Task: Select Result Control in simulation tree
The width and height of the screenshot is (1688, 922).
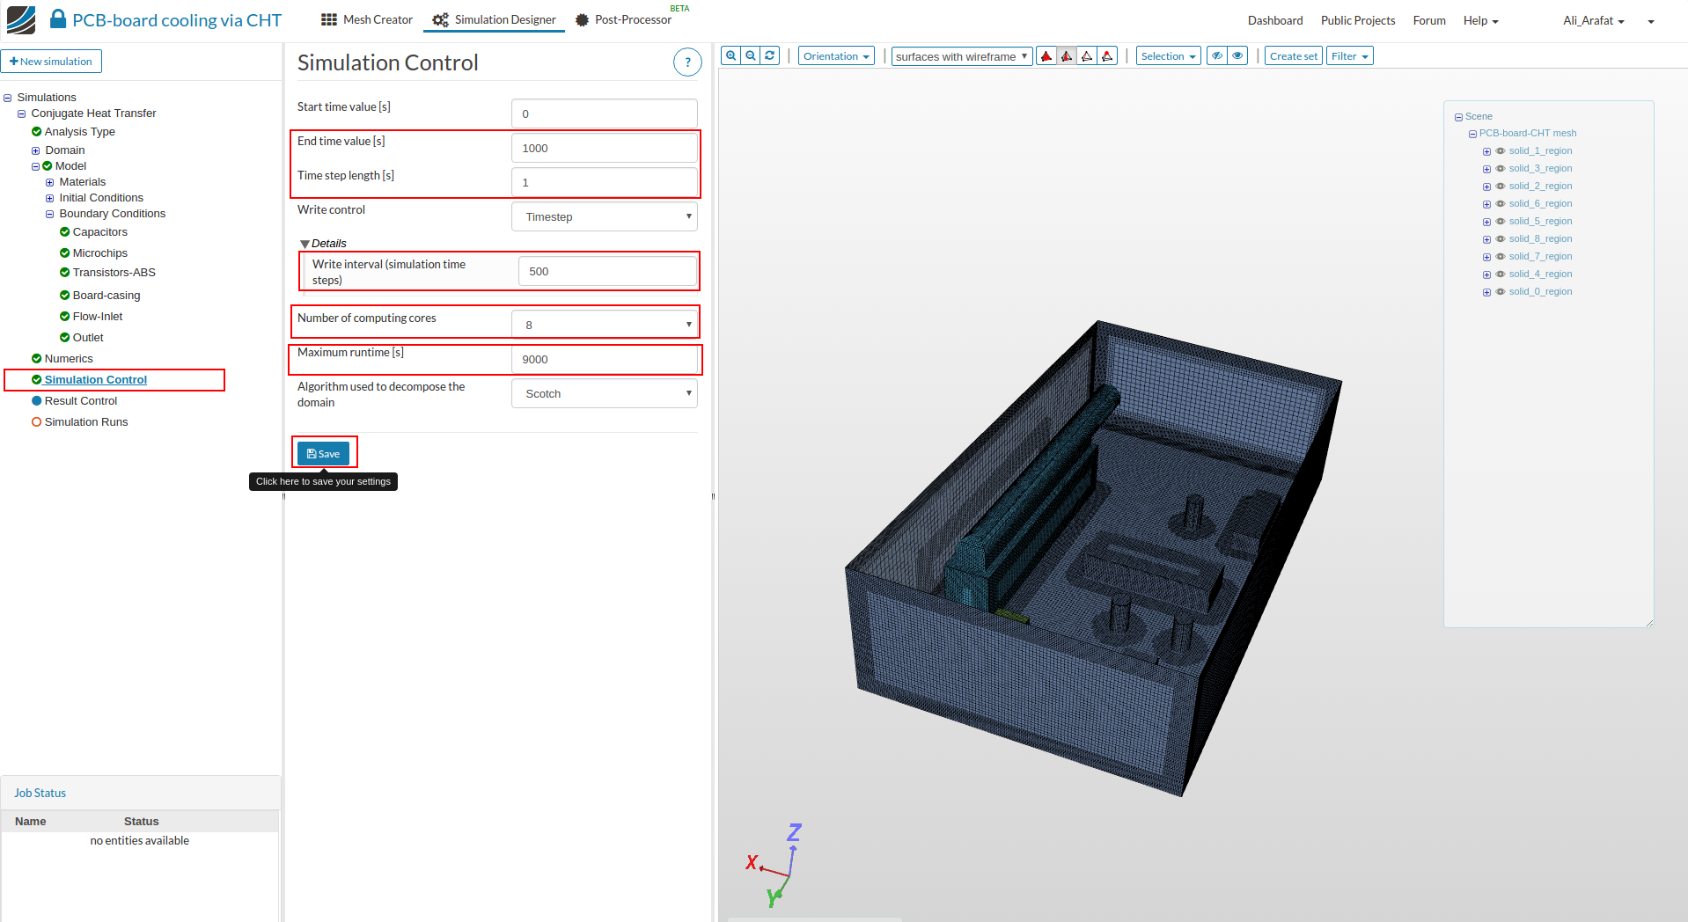Action: pyautogui.click(x=80, y=401)
